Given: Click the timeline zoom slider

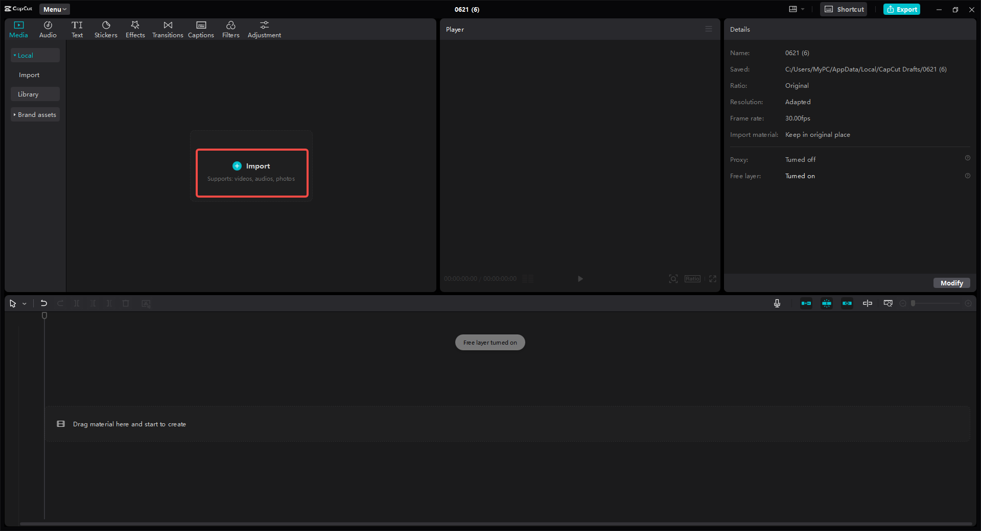Looking at the screenshot, I should (936, 303).
